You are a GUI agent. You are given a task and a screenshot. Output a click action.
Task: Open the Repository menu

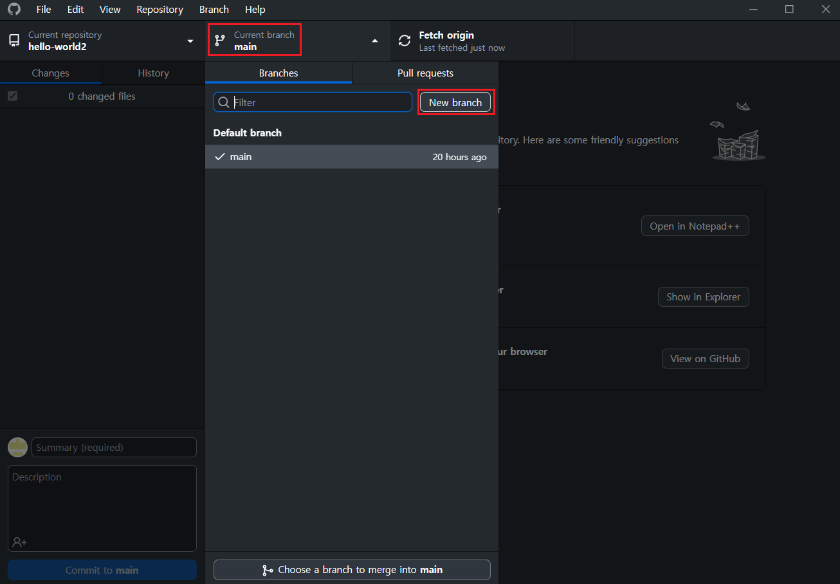(160, 10)
